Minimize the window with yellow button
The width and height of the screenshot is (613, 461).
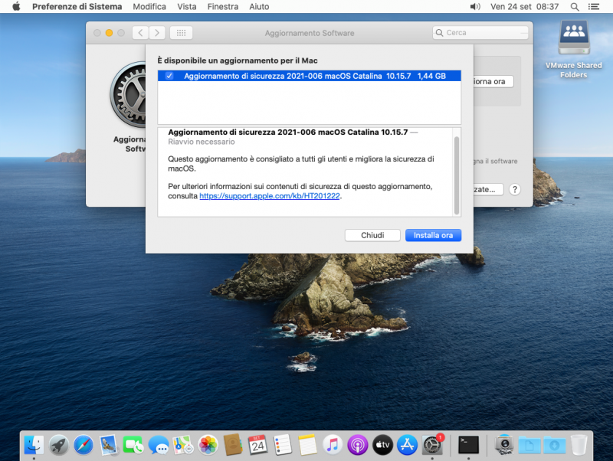[x=109, y=33]
